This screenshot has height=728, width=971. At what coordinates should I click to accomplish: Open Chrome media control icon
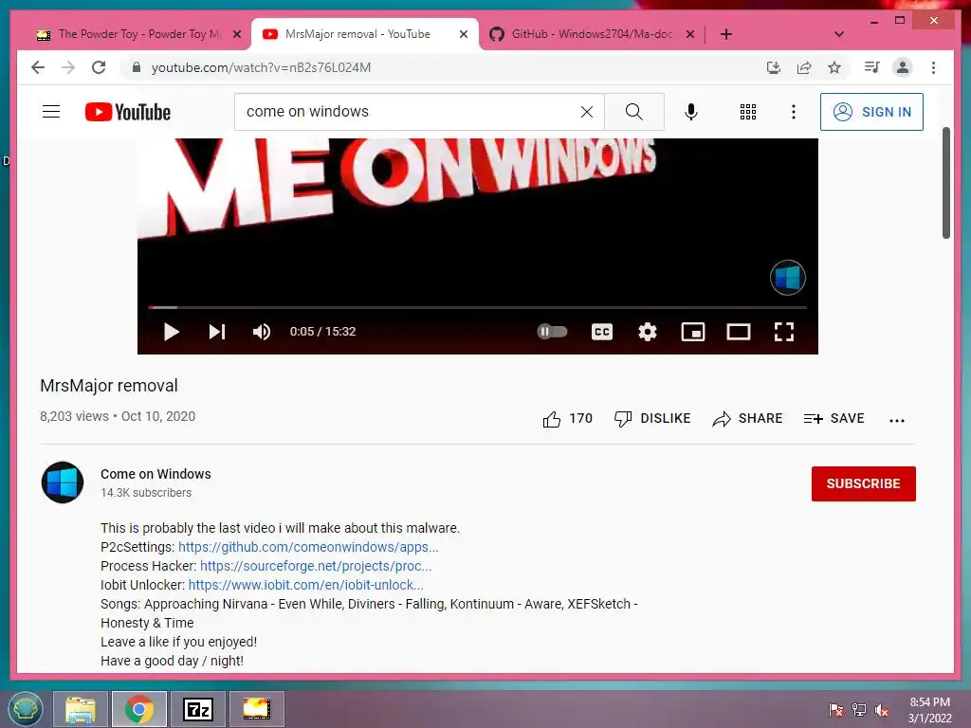pos(872,67)
